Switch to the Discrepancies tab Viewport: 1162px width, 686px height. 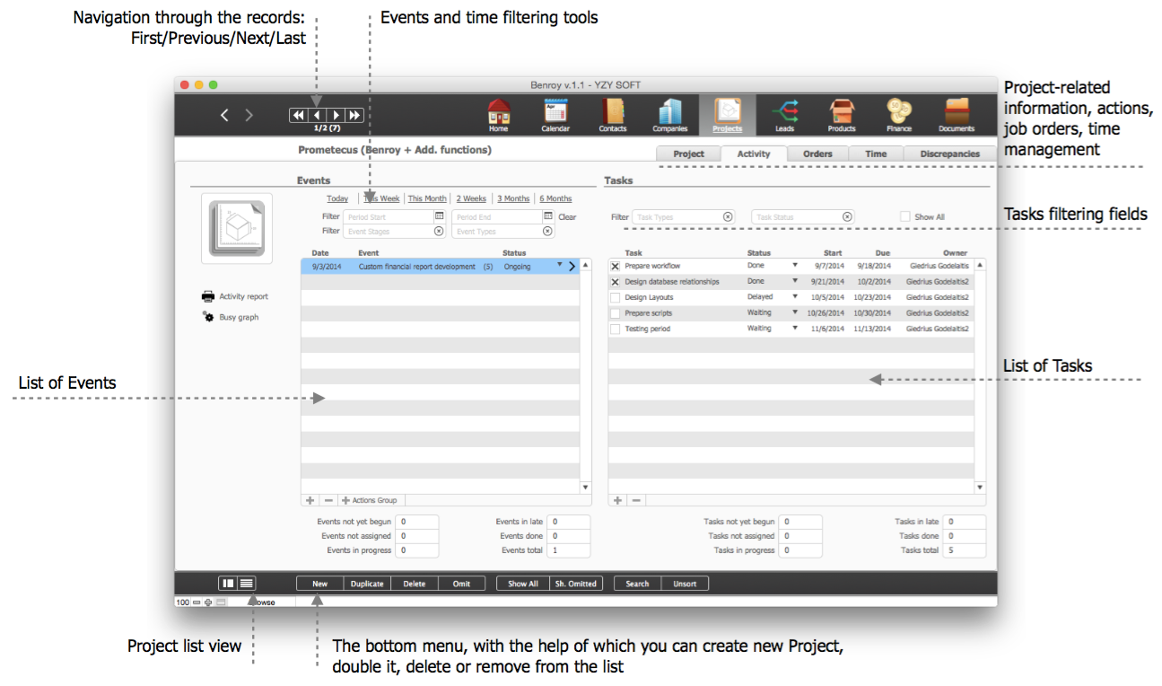coord(949,154)
